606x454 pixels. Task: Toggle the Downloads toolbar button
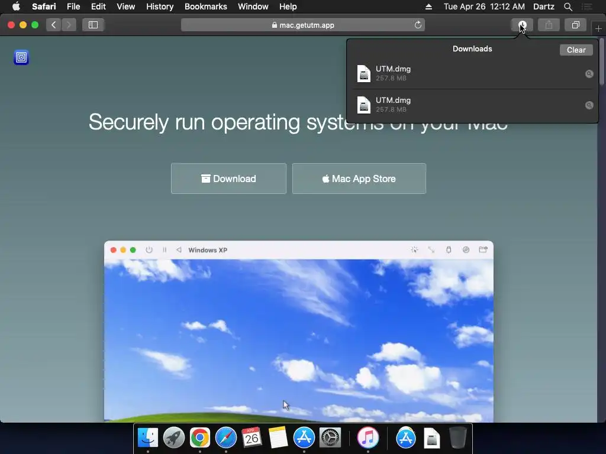click(x=522, y=25)
